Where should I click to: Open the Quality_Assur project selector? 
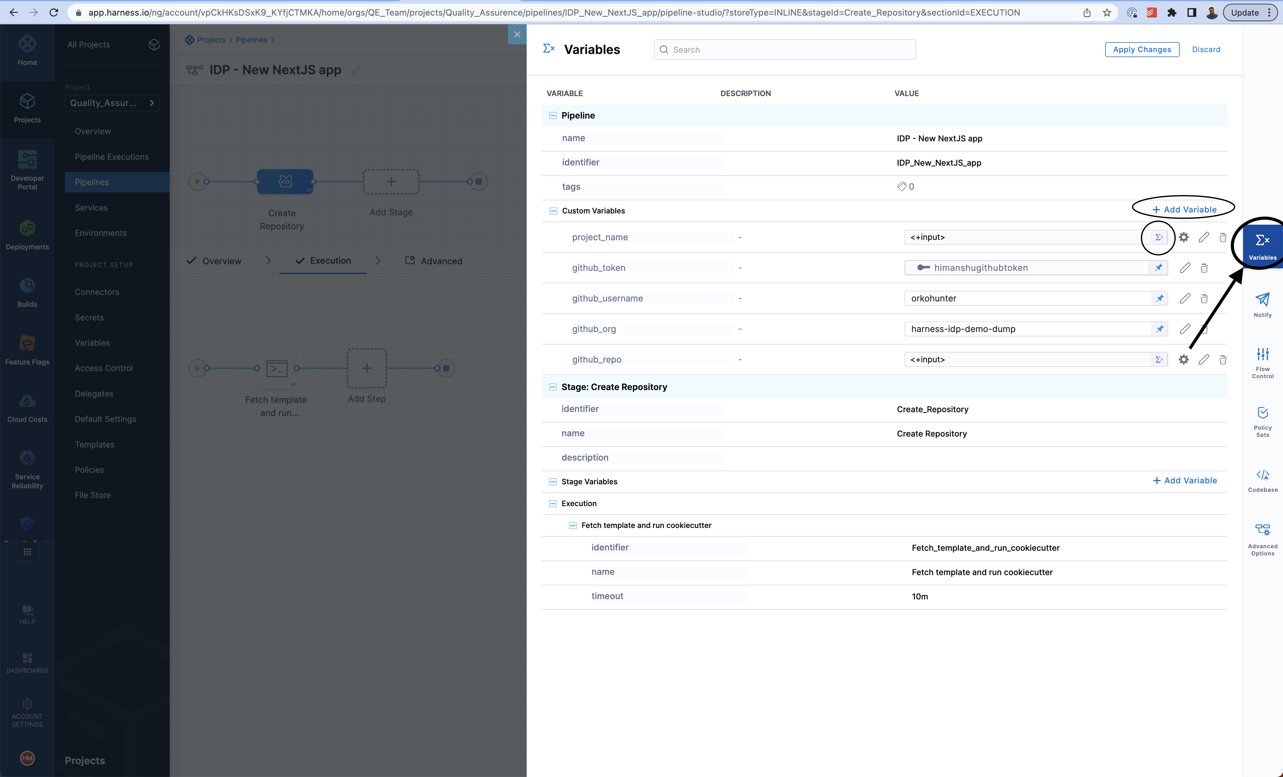click(x=112, y=103)
